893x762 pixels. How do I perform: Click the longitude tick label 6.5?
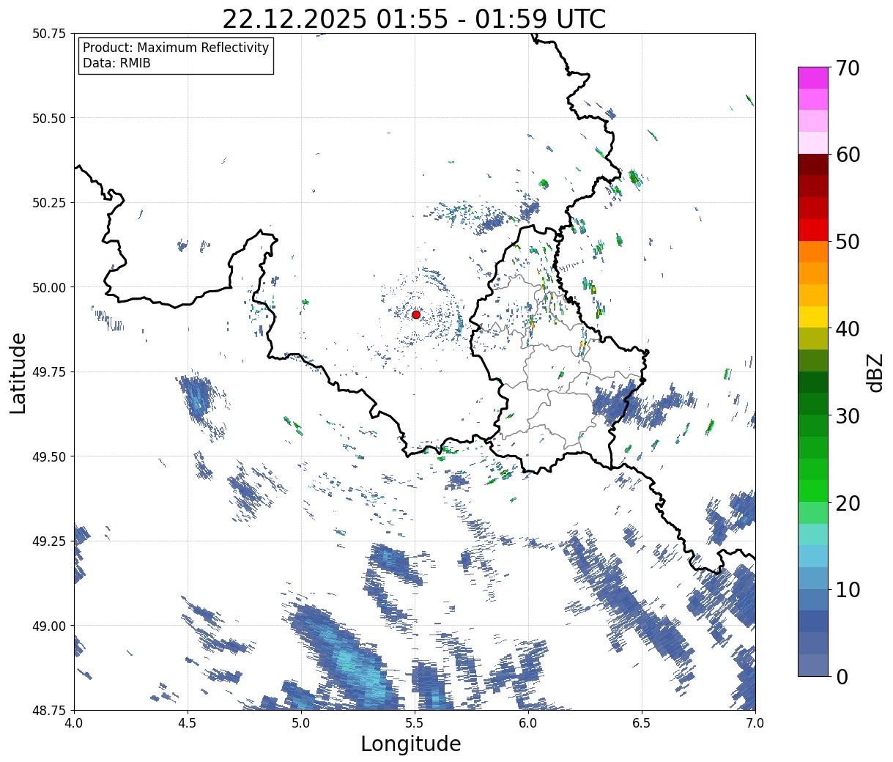coord(642,723)
